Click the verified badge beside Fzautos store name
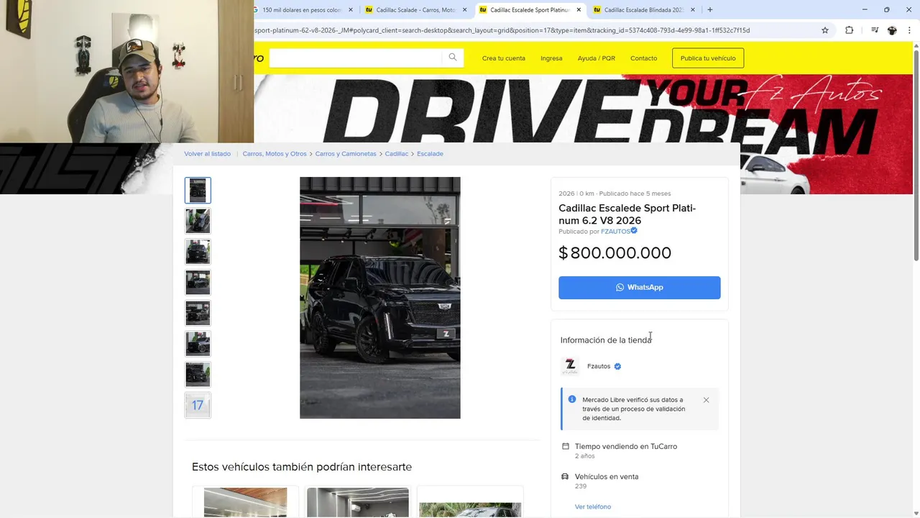The image size is (920, 518). pyautogui.click(x=617, y=366)
